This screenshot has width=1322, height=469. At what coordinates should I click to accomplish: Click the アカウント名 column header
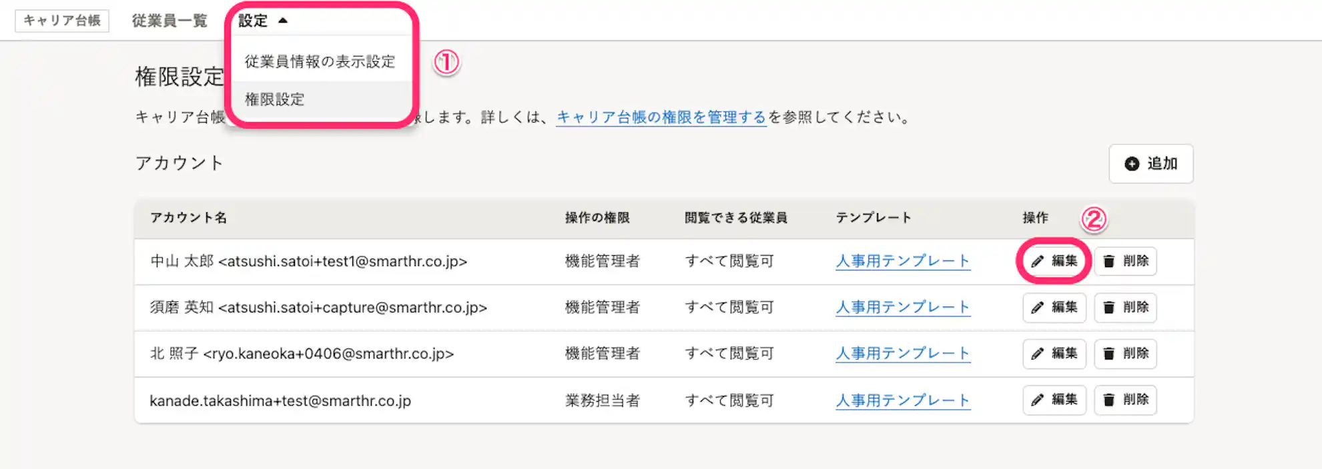[x=188, y=218]
